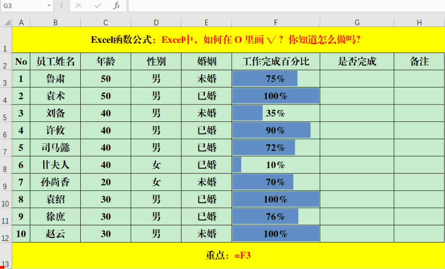Viewport: 445px width, 269px height.
Task: Select 鲁肃's empty 是否完成 cell G3
Action: pos(357,79)
